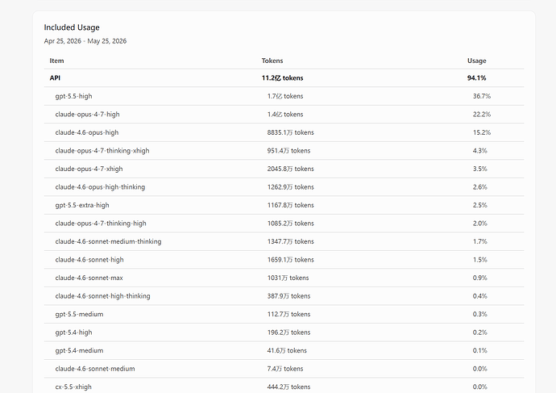Click the 22.2% usage cell
556x393 pixels.
pyautogui.click(x=482, y=115)
